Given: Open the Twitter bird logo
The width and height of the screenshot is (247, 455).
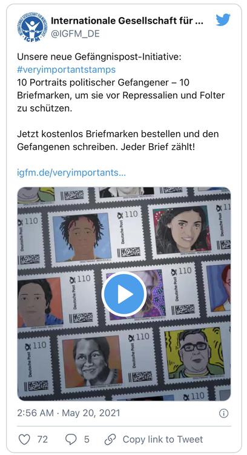Looking at the screenshot, I should pyautogui.click(x=223, y=20).
